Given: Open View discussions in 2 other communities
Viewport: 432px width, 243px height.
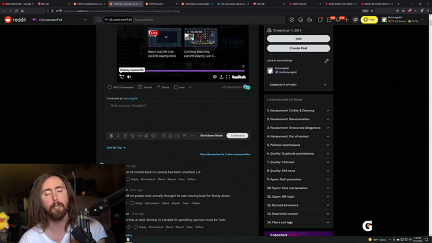Looking at the screenshot, I should pyautogui.click(x=225, y=155).
